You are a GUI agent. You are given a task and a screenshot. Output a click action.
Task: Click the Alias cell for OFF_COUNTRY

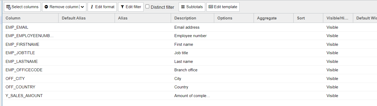(143, 87)
